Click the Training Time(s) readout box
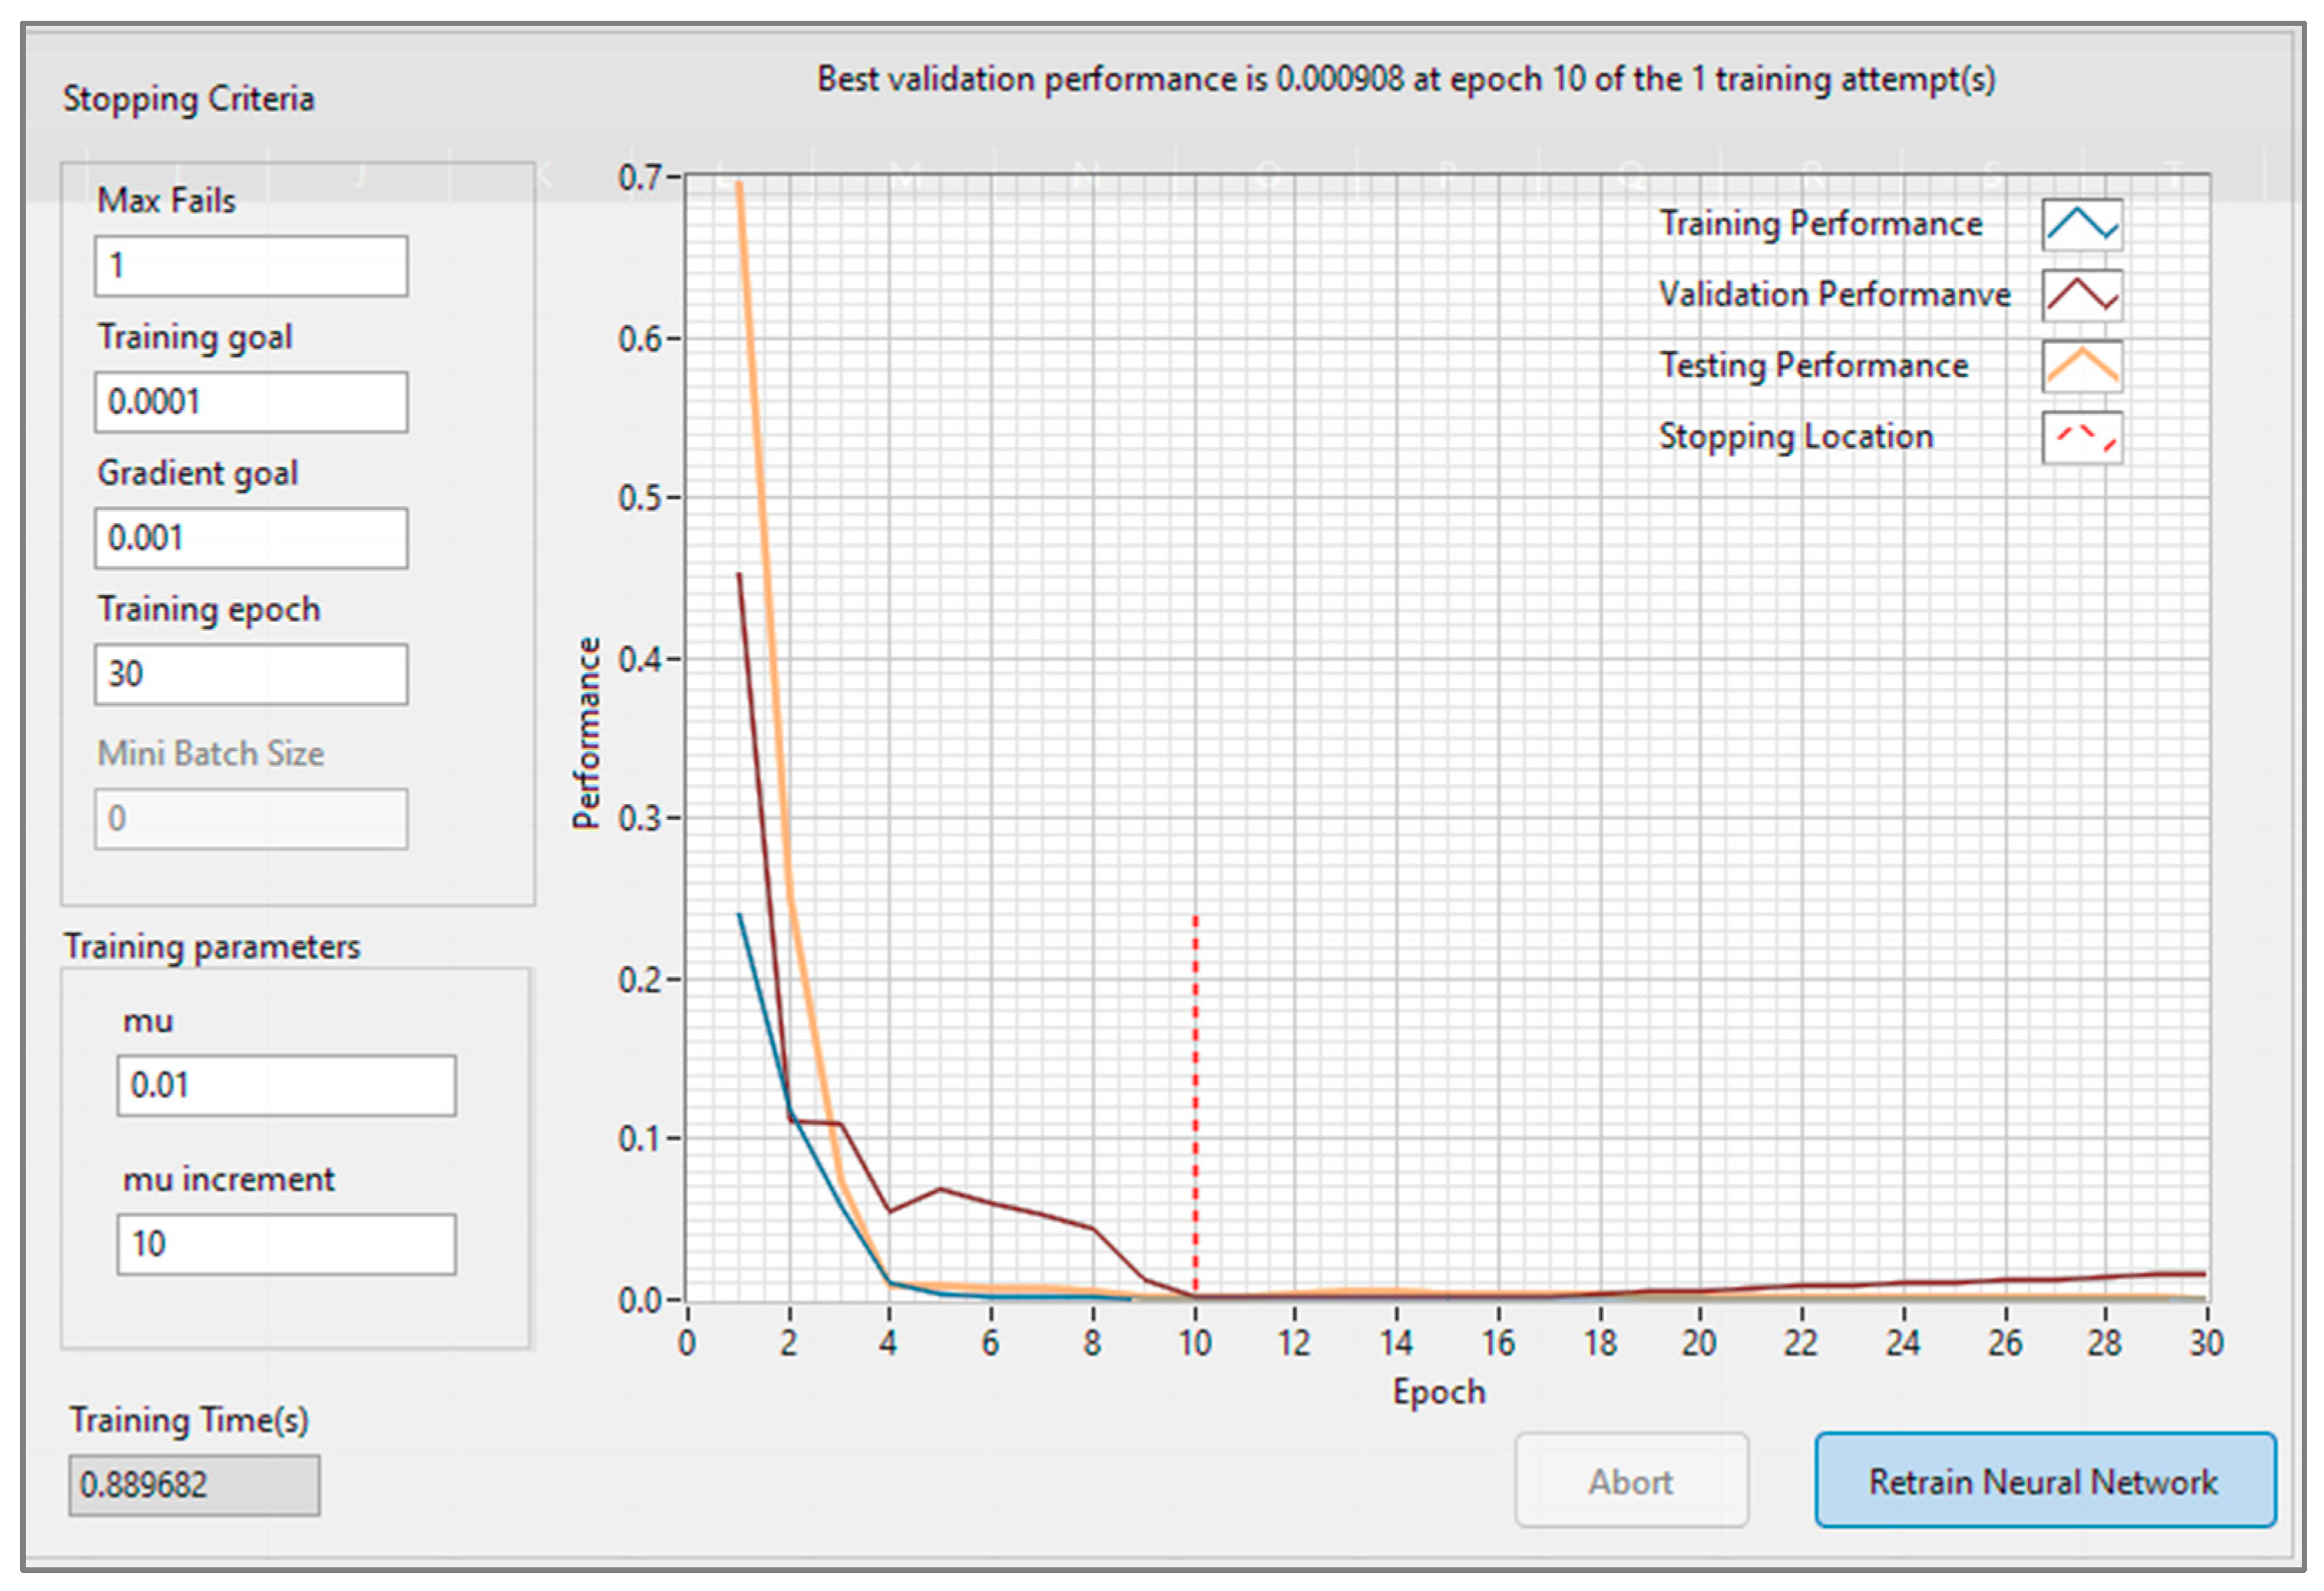The width and height of the screenshot is (2324, 1591). tap(194, 1485)
